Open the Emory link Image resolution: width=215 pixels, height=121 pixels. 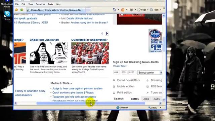pos(36,23)
